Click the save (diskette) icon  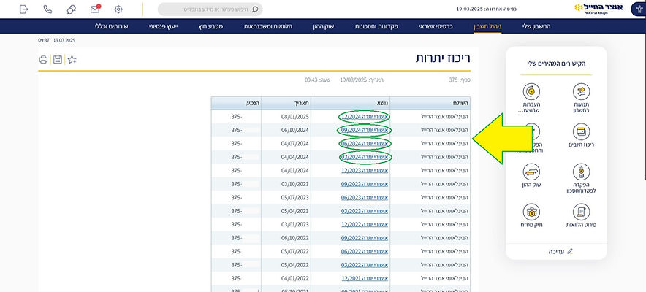[x=58, y=60]
